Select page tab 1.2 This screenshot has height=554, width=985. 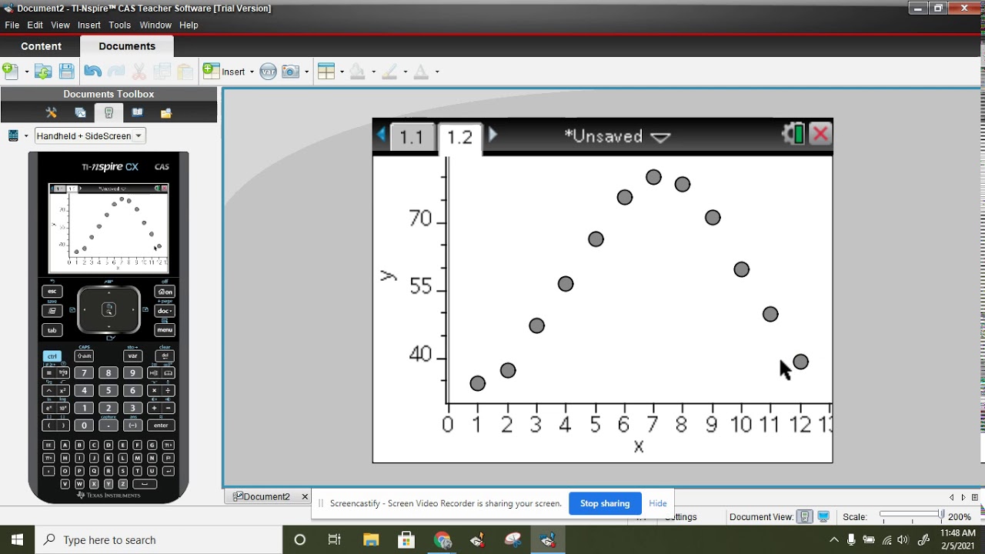click(x=460, y=138)
